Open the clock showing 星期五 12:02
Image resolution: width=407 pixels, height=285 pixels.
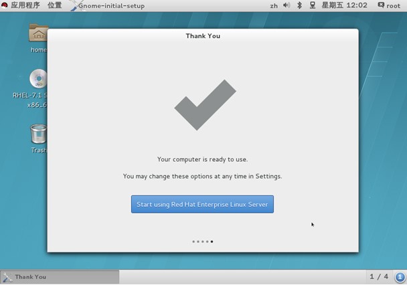(x=344, y=5)
